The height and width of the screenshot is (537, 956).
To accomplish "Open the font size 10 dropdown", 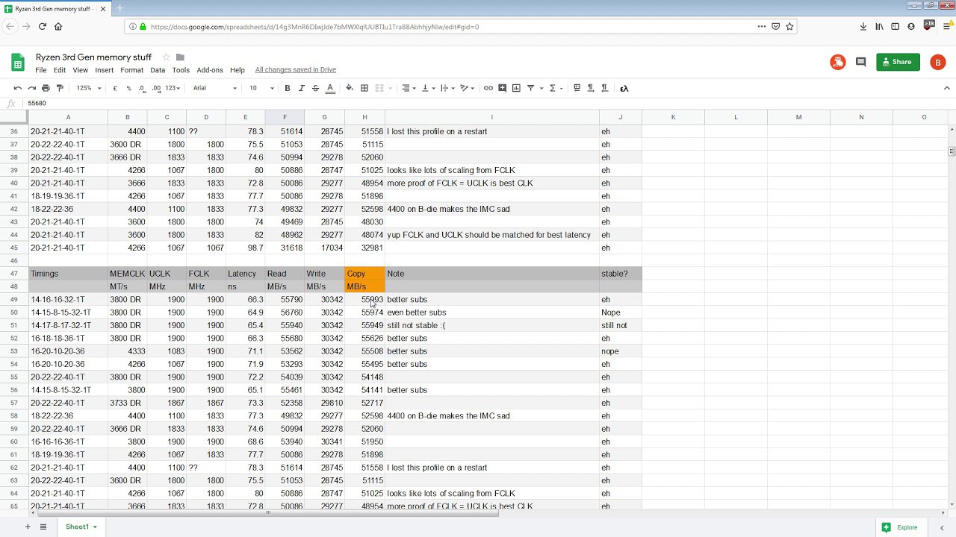I will click(261, 88).
